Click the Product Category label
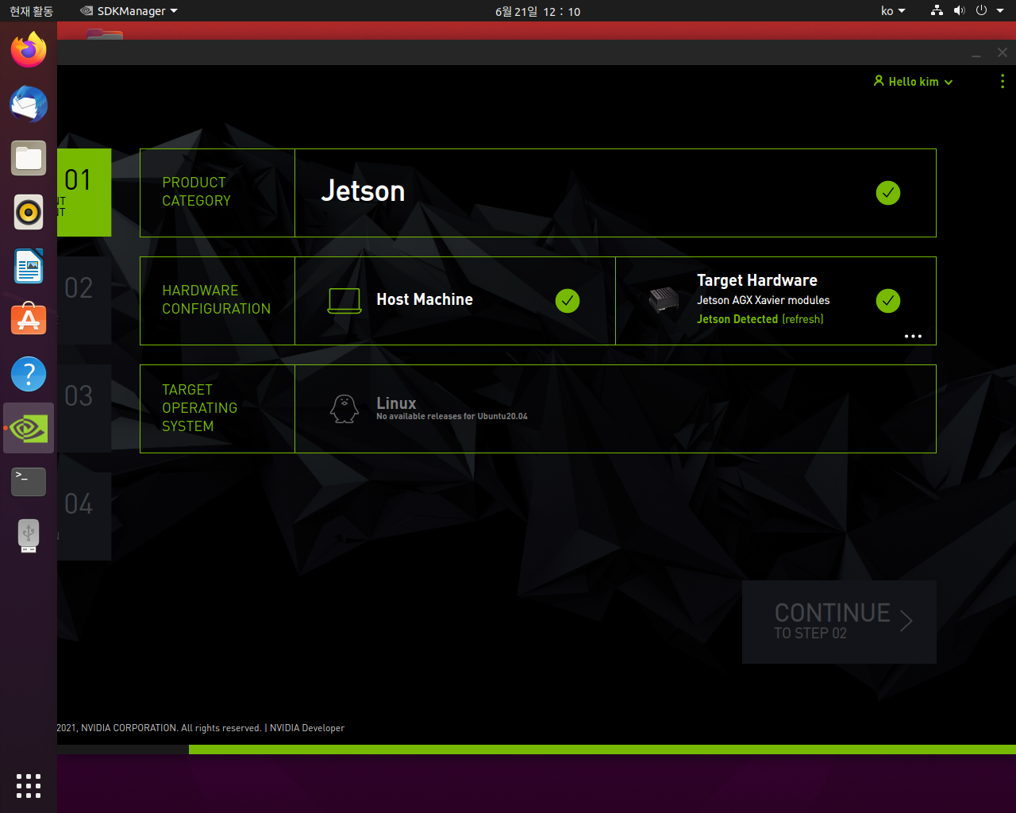The width and height of the screenshot is (1016, 813). point(196,192)
